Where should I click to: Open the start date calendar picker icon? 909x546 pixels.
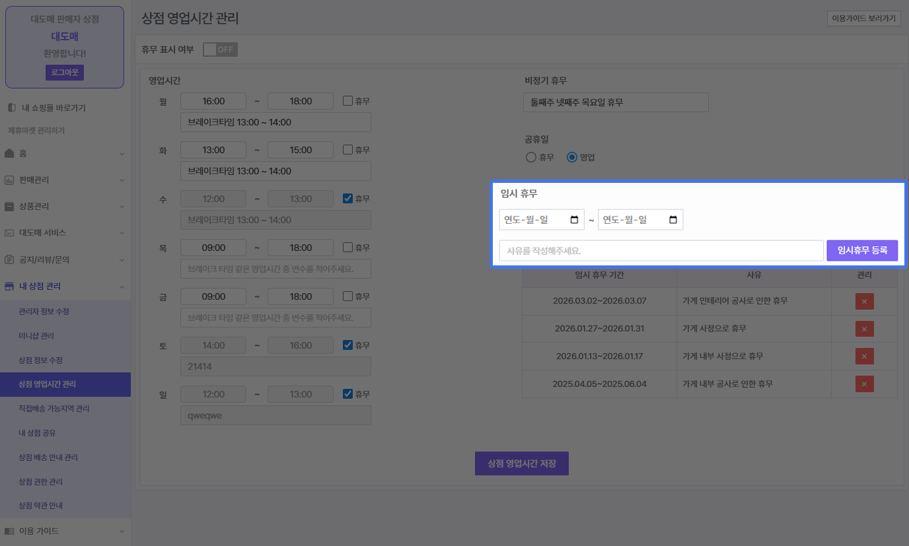coord(574,220)
